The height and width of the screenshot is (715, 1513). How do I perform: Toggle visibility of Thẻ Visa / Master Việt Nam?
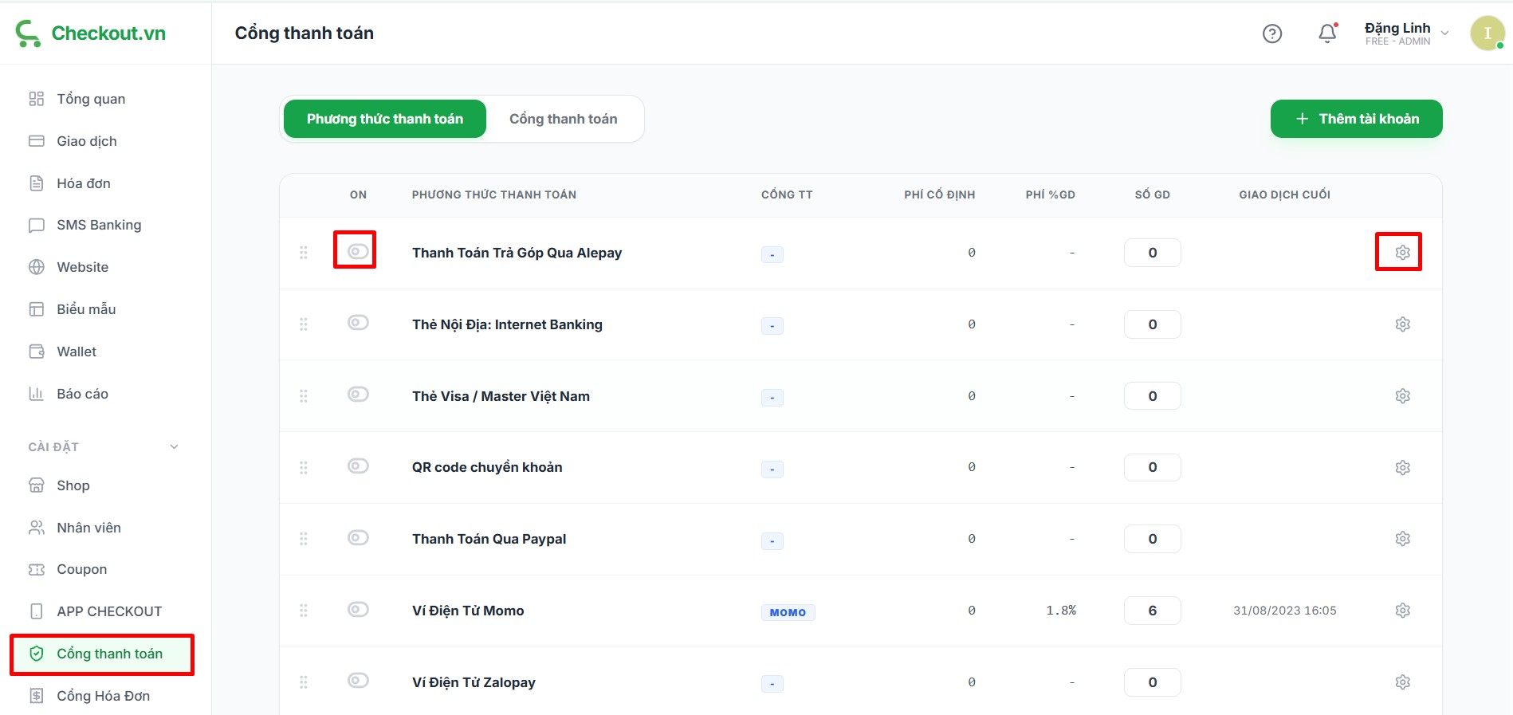[x=358, y=395]
